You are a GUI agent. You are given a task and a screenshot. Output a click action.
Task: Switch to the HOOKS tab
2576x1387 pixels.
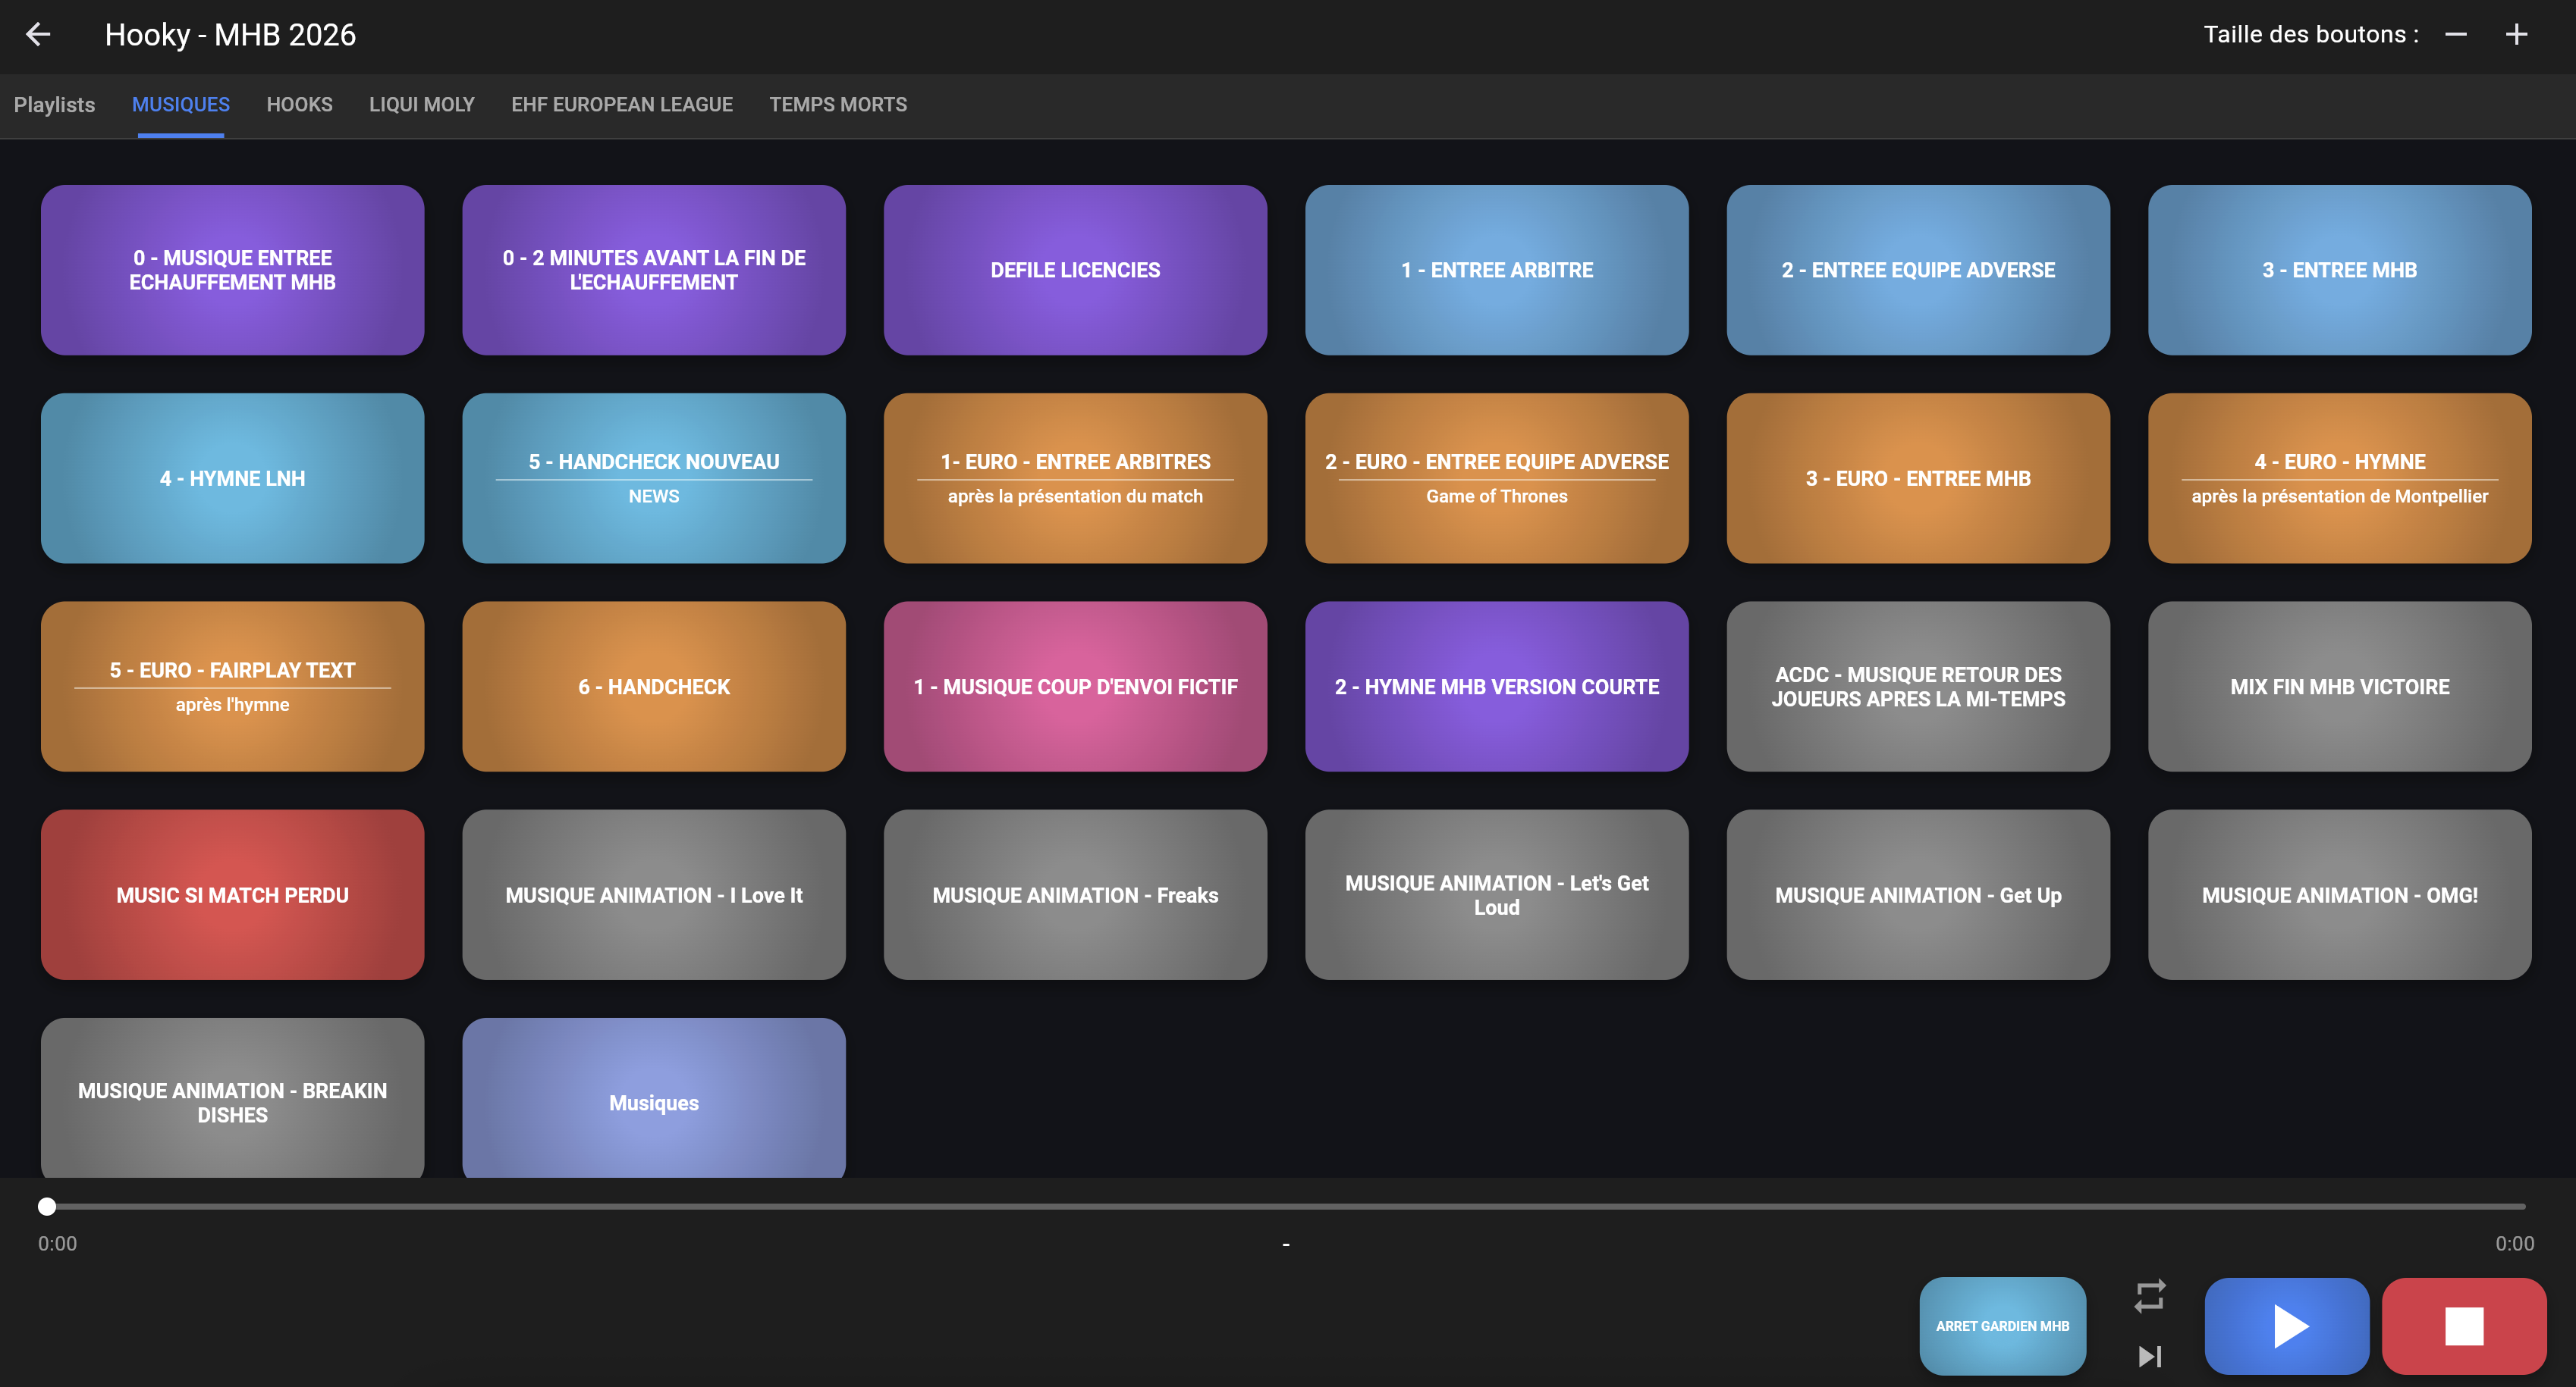click(x=299, y=104)
